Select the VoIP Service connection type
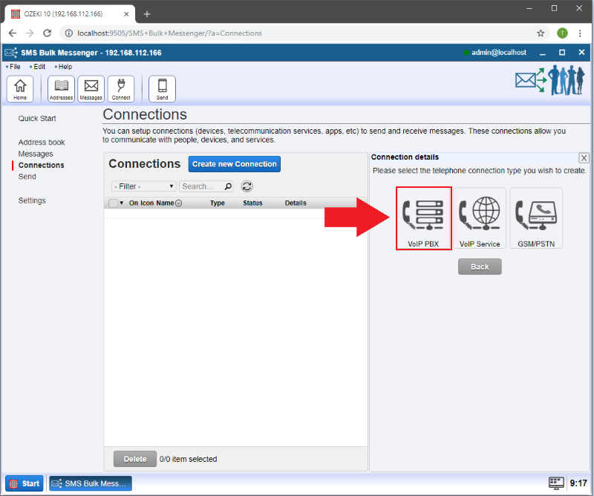594x496 pixels. 480,218
